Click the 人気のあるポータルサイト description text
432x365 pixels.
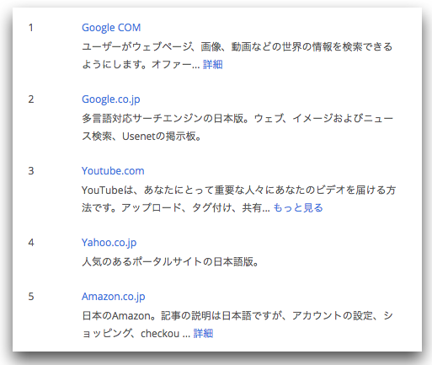pyautogui.click(x=170, y=261)
